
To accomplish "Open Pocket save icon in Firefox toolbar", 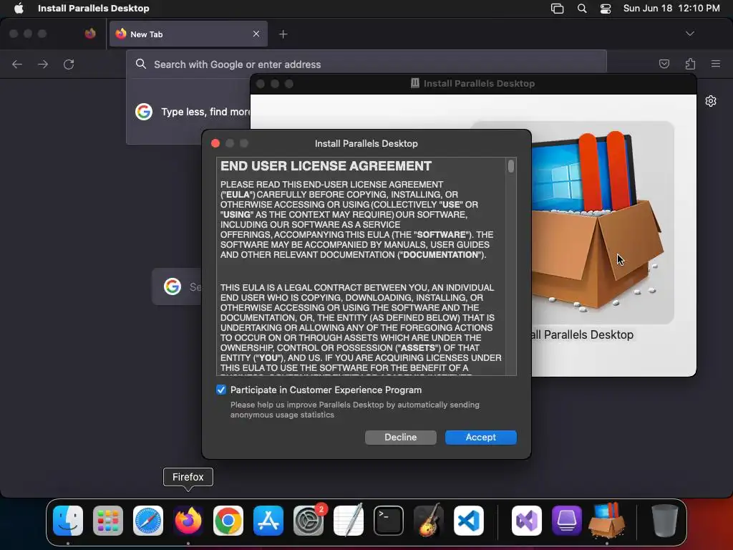I will click(664, 64).
